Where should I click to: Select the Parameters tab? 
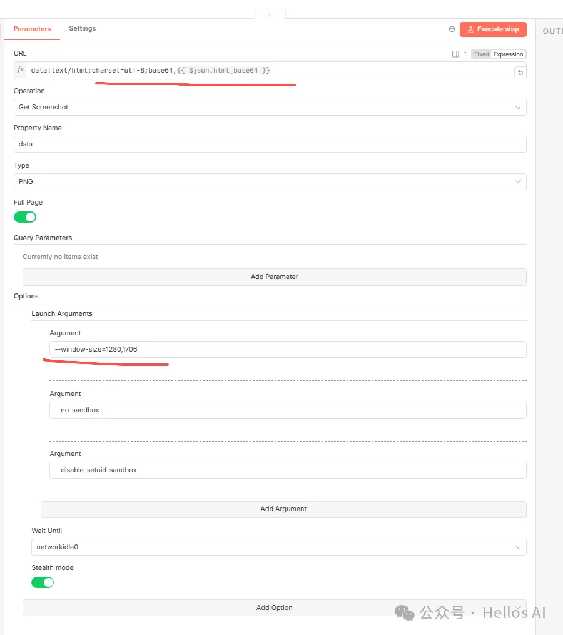(x=32, y=29)
